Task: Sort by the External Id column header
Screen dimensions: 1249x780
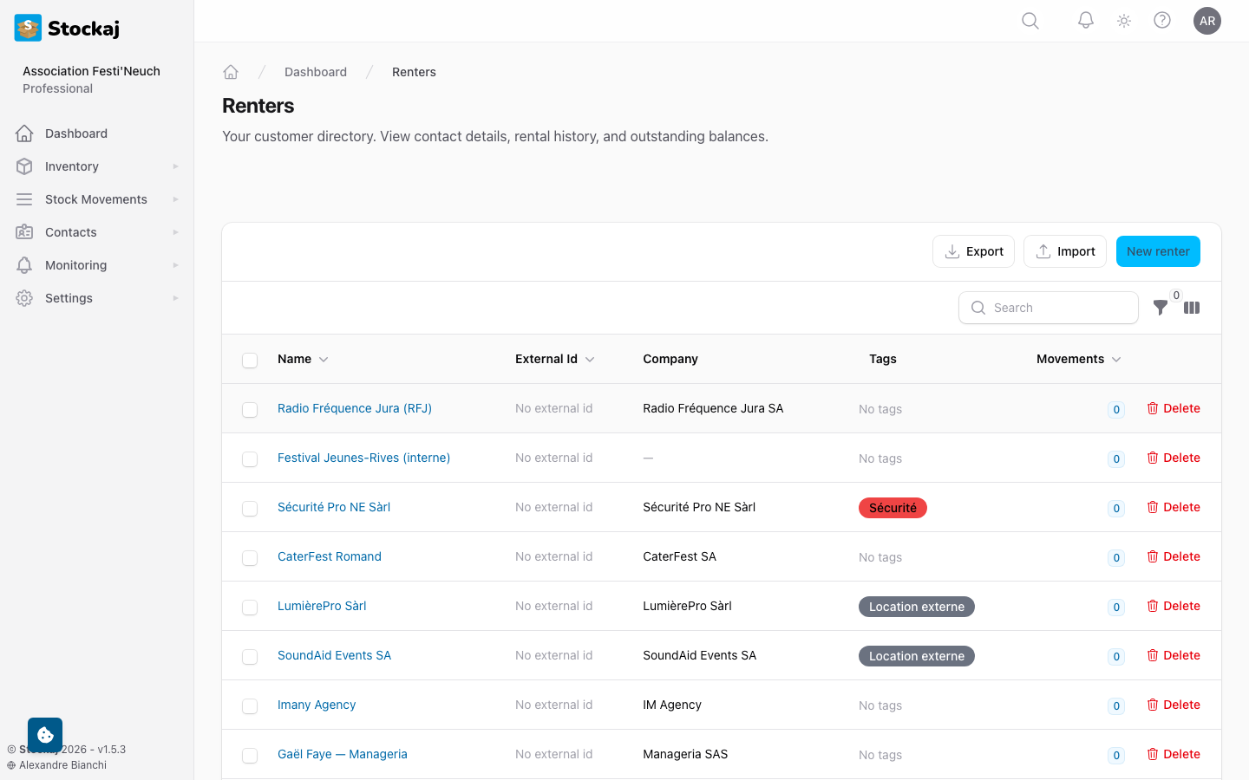Action: 555,359
